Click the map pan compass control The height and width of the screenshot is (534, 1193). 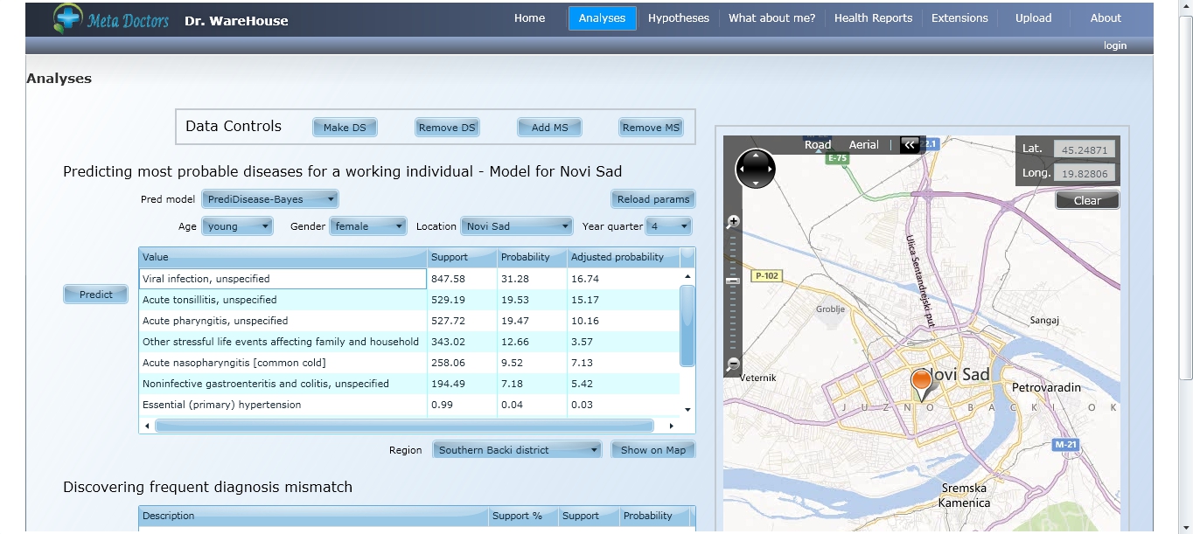tap(755, 168)
